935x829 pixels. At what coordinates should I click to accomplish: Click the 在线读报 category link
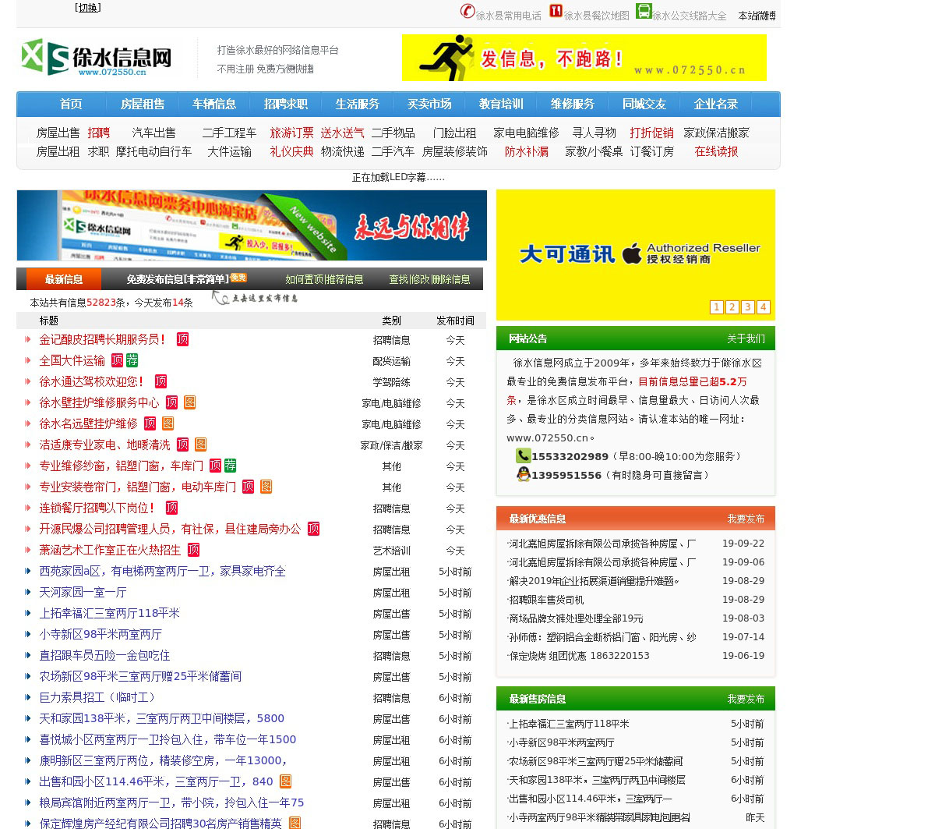pyautogui.click(x=716, y=151)
